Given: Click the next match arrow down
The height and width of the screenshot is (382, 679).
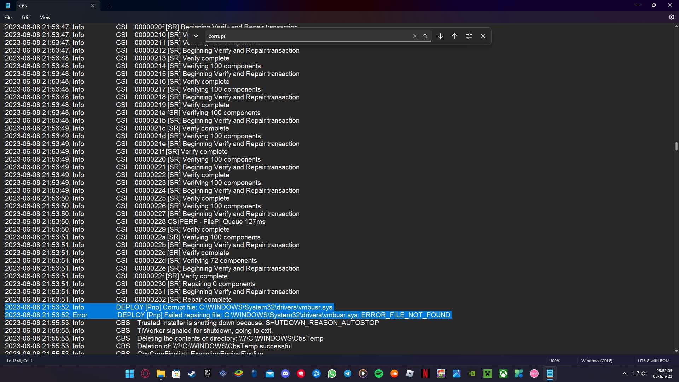Looking at the screenshot, I should point(440,36).
